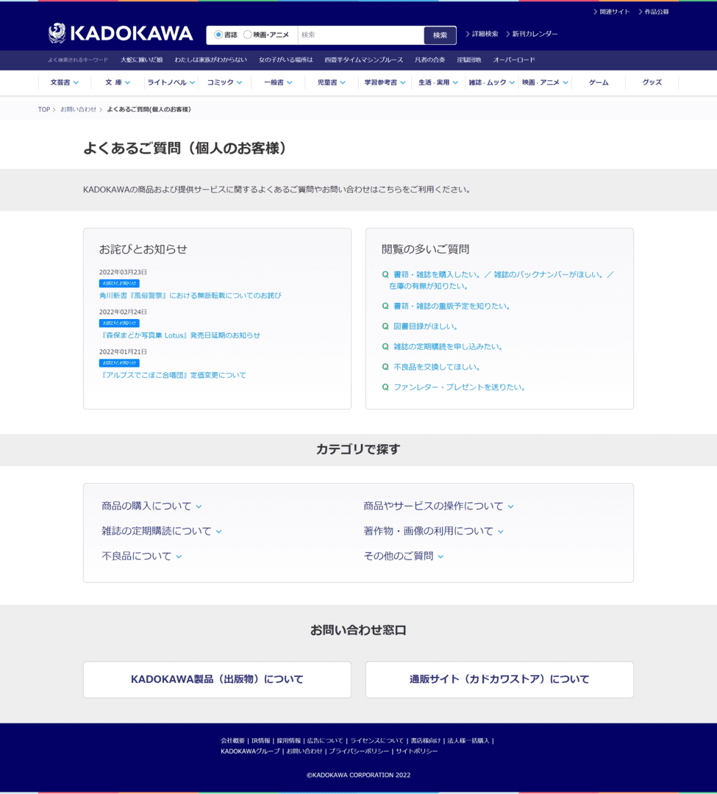Click 通販サイト（カドカワストア）について button
Viewport: 717px width, 794px height.
[499, 679]
